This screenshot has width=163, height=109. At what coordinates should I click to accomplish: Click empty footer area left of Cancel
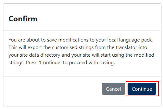tap(52, 89)
